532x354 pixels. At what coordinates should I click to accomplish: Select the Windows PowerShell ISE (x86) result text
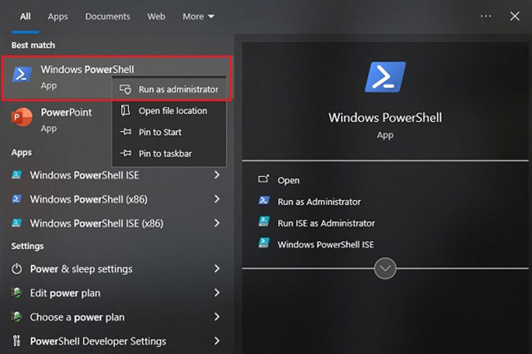pyautogui.click(x=96, y=223)
